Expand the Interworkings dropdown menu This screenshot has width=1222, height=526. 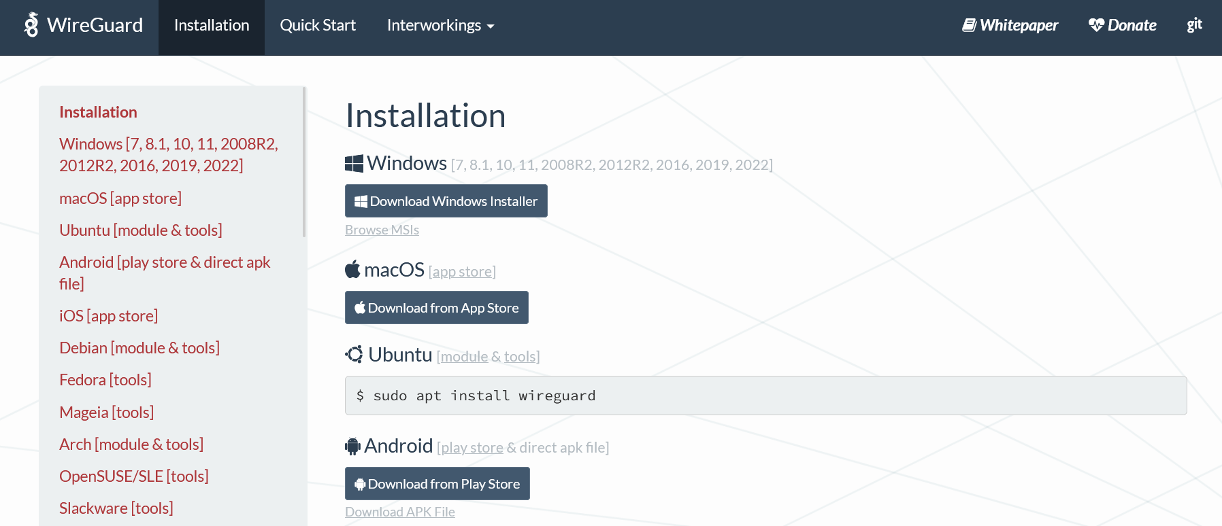(x=441, y=26)
